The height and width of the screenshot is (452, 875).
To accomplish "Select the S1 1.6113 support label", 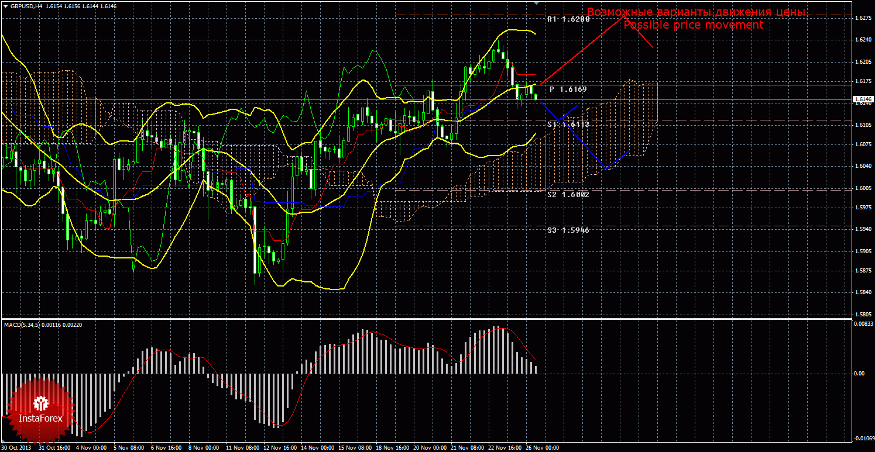I will pyautogui.click(x=568, y=125).
